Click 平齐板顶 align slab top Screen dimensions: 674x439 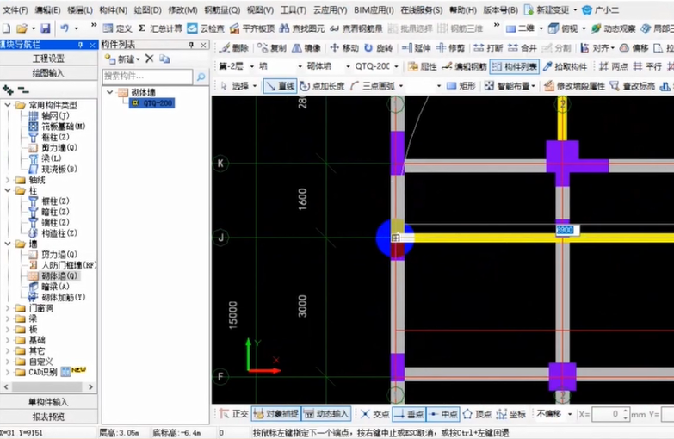[252, 28]
